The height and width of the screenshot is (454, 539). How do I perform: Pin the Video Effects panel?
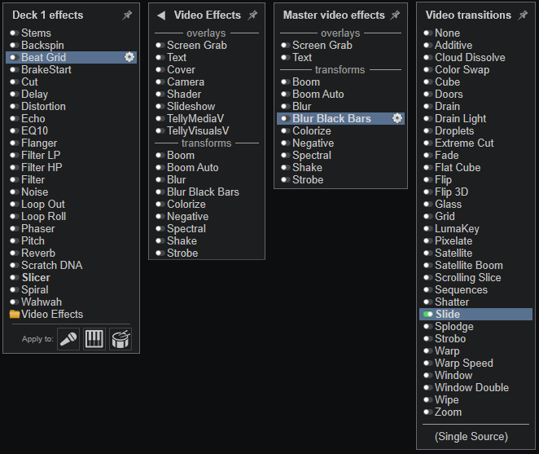(x=253, y=15)
